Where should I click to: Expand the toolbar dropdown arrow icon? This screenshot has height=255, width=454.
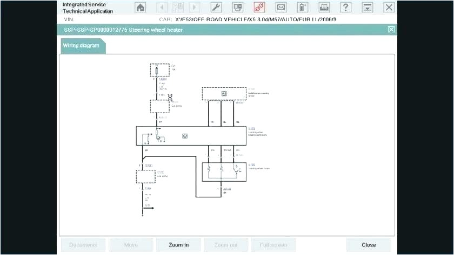point(368,7)
